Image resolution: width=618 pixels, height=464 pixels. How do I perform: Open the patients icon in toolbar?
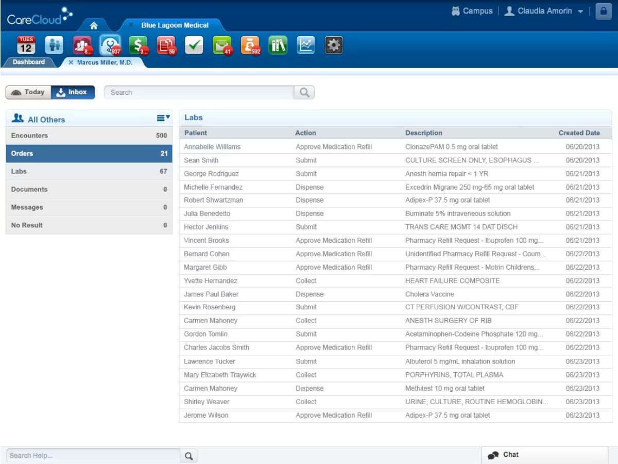click(x=54, y=45)
